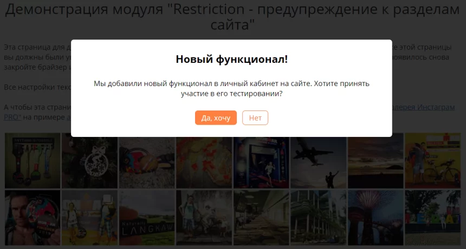Select the two people standing outdoors photo

(89, 217)
